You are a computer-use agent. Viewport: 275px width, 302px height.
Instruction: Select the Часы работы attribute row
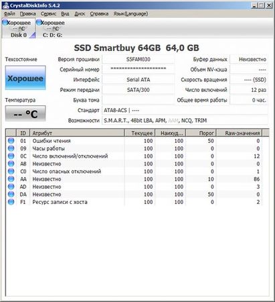(134, 148)
